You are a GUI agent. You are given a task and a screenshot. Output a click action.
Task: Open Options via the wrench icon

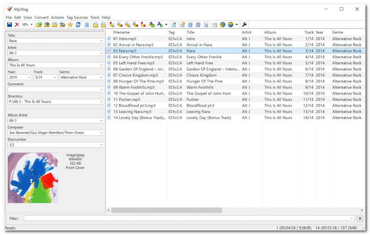coord(245,24)
